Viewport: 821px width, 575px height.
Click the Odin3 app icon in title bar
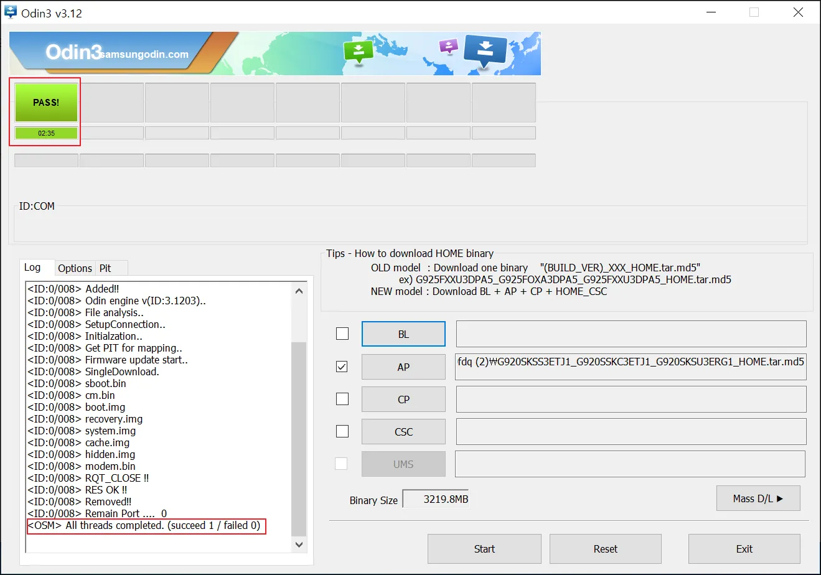[11, 12]
